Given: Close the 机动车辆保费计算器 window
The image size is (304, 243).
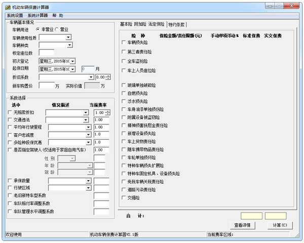Looking at the screenshot, I should (x=291, y=6).
